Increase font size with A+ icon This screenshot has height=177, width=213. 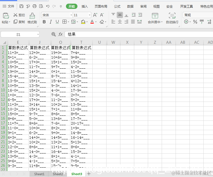click(95, 15)
